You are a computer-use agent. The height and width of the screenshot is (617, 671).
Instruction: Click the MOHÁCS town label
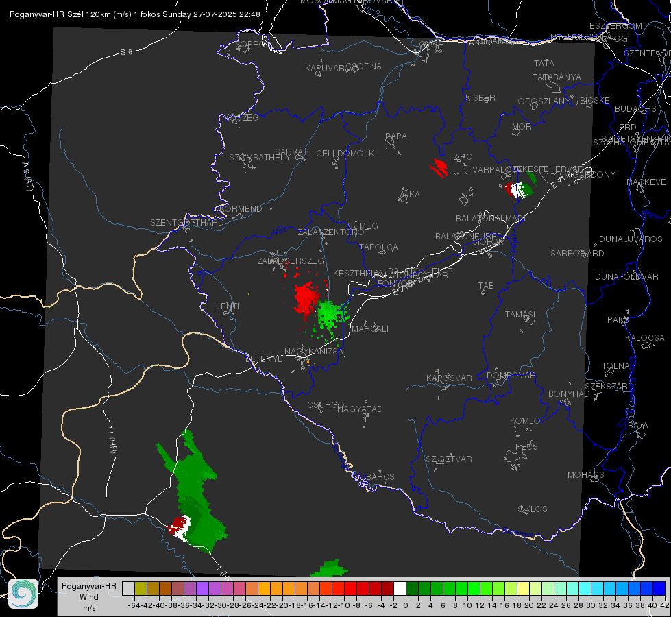[x=586, y=475]
